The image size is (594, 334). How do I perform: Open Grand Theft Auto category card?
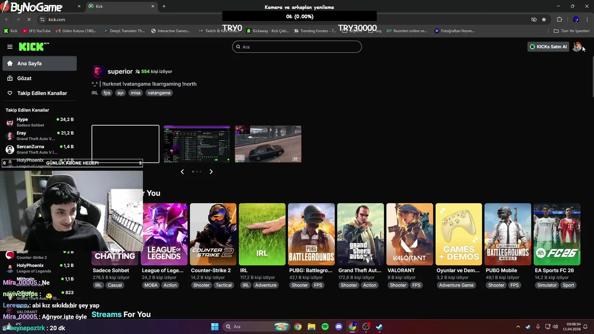[x=361, y=234]
